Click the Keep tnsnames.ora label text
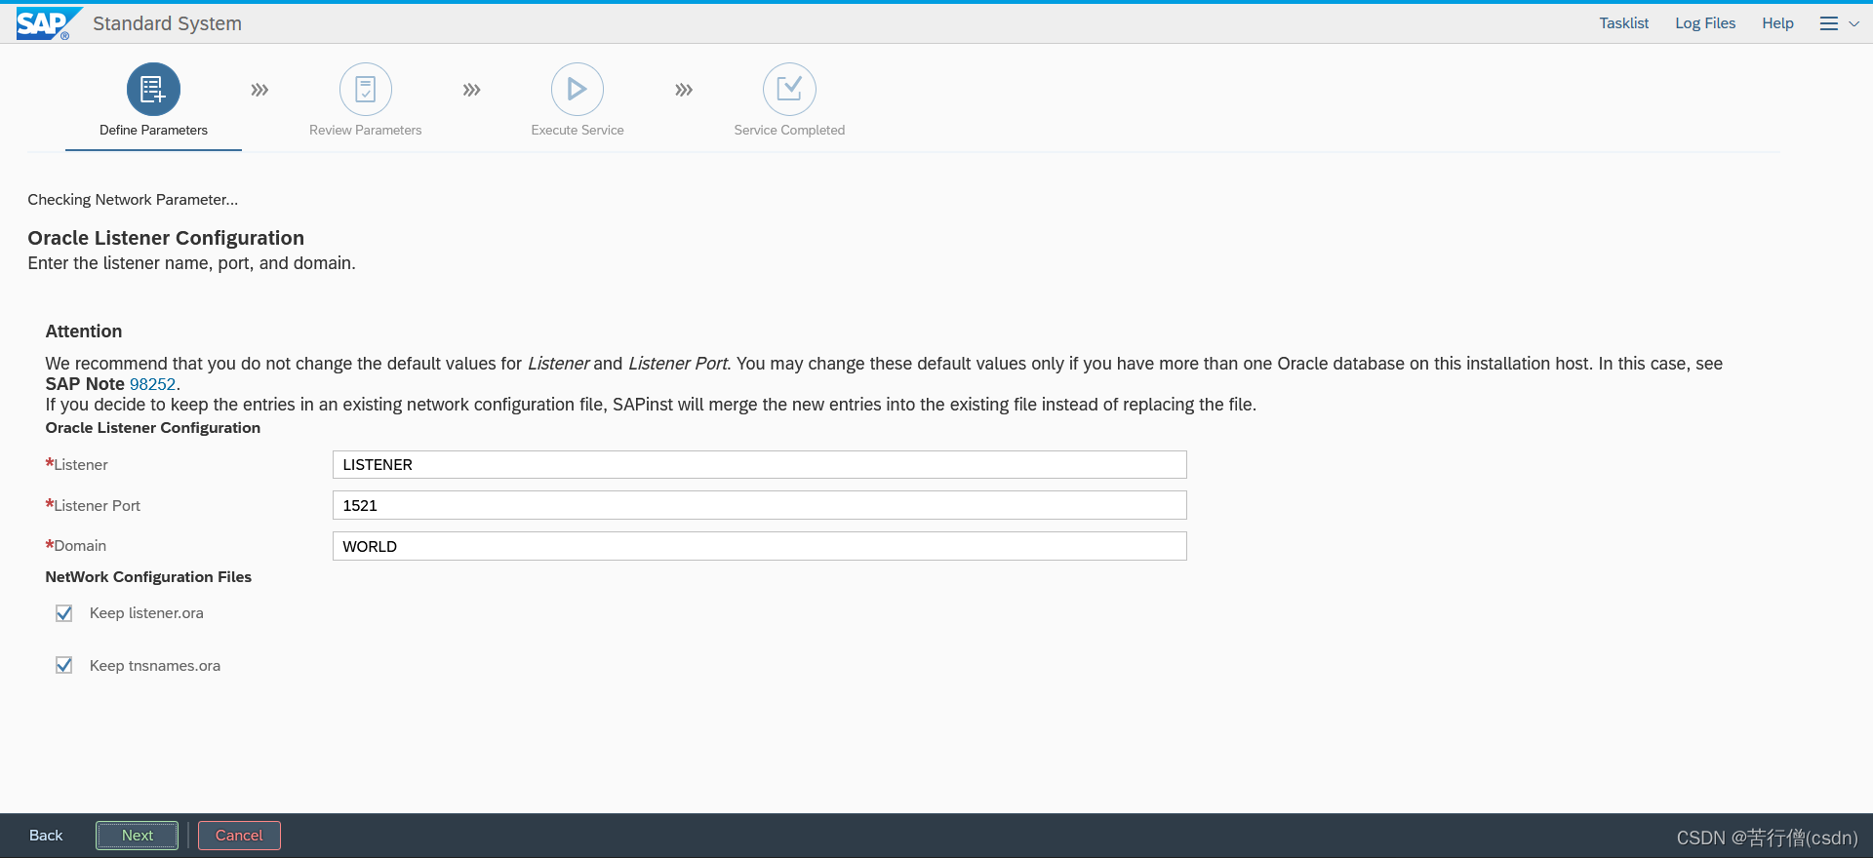Screen dimensions: 1873x858 pyautogui.click(x=155, y=666)
